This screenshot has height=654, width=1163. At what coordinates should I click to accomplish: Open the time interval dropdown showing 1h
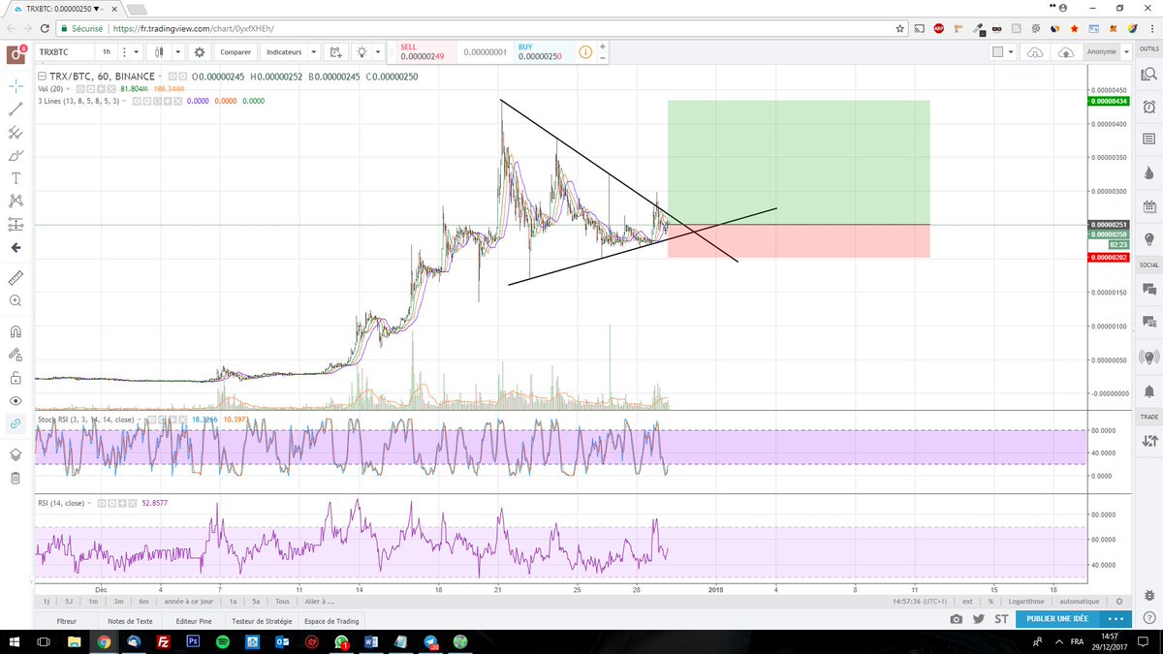[x=107, y=50]
